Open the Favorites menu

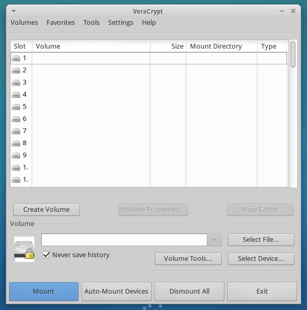pos(61,23)
